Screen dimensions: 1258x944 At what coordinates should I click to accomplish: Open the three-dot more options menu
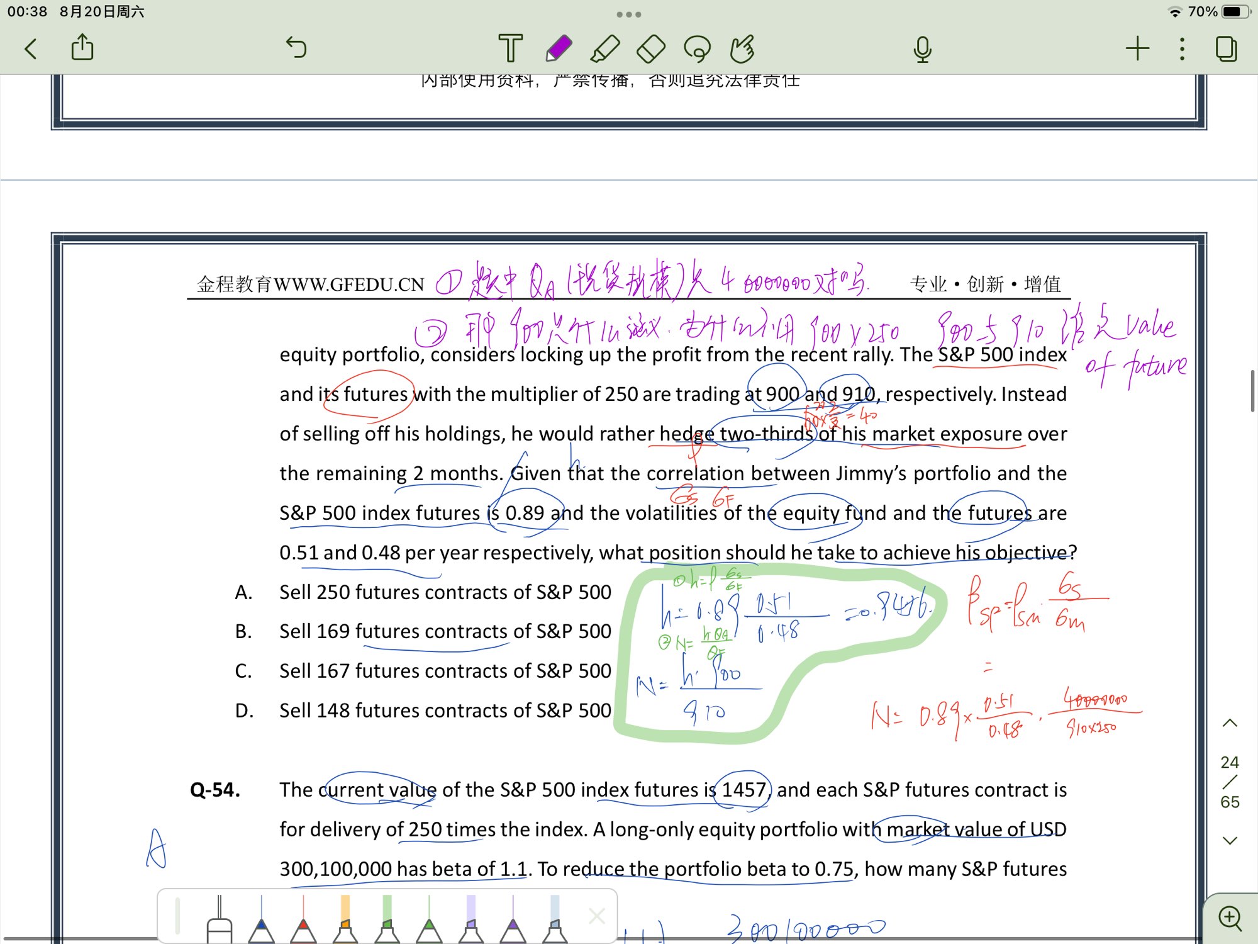pos(1182,48)
